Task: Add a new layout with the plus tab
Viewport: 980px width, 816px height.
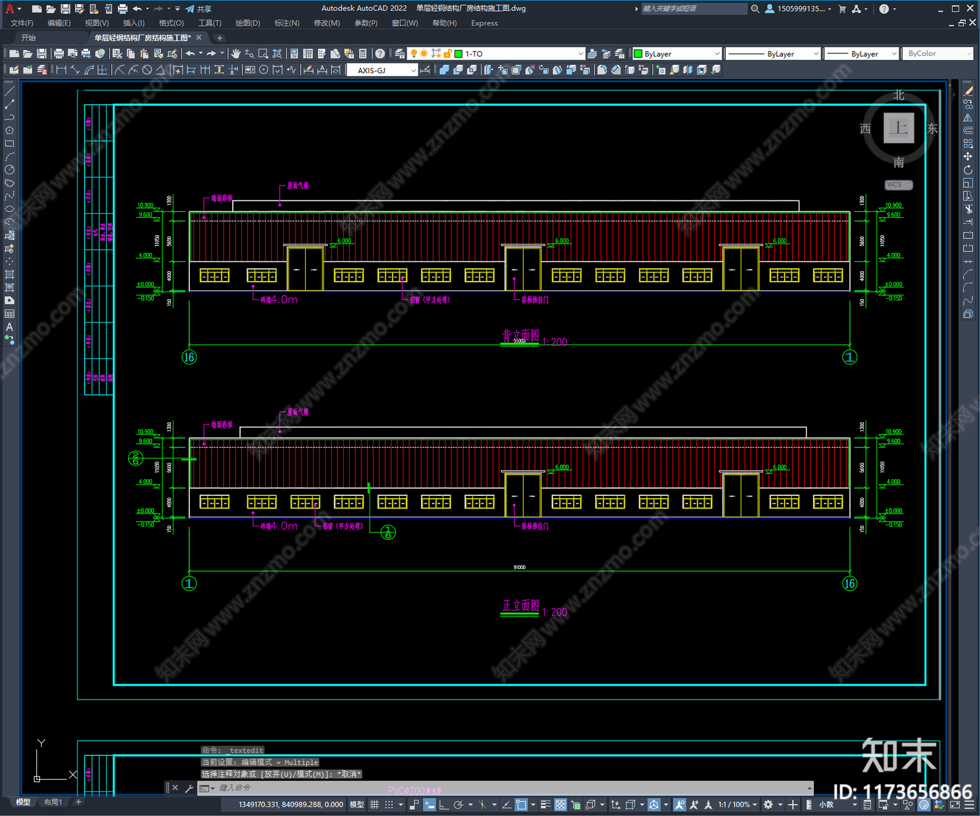Action: (78, 802)
